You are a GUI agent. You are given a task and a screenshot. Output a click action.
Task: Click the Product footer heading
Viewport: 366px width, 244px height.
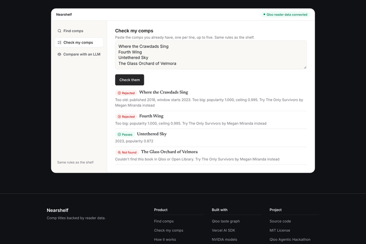pyautogui.click(x=161, y=209)
